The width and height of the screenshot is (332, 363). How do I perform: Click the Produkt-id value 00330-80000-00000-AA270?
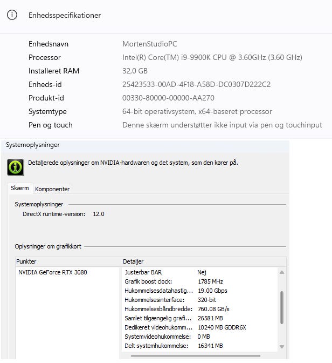(168, 98)
